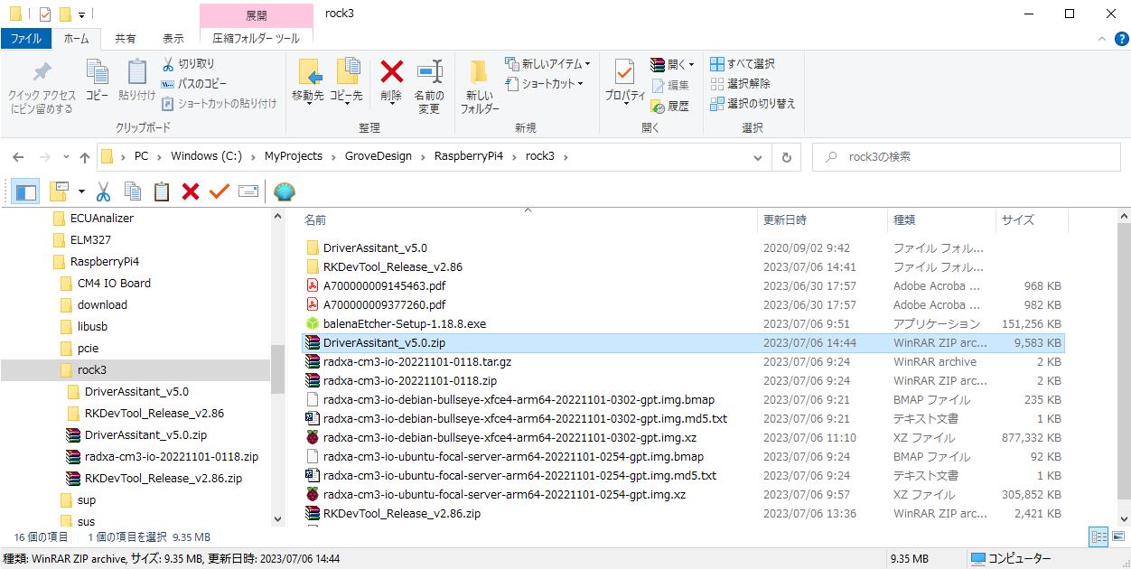Click 名前の変更 rename icon

coord(429,72)
